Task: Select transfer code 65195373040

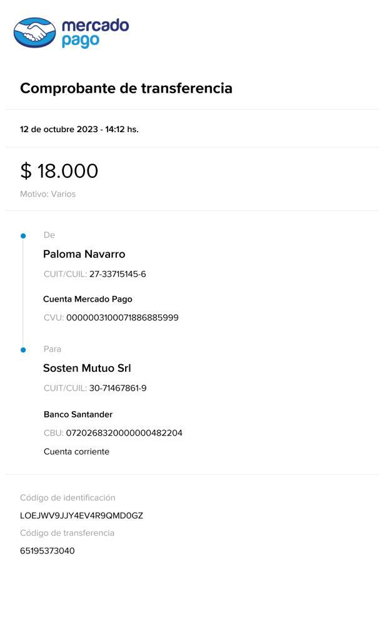Action: pyautogui.click(x=47, y=551)
